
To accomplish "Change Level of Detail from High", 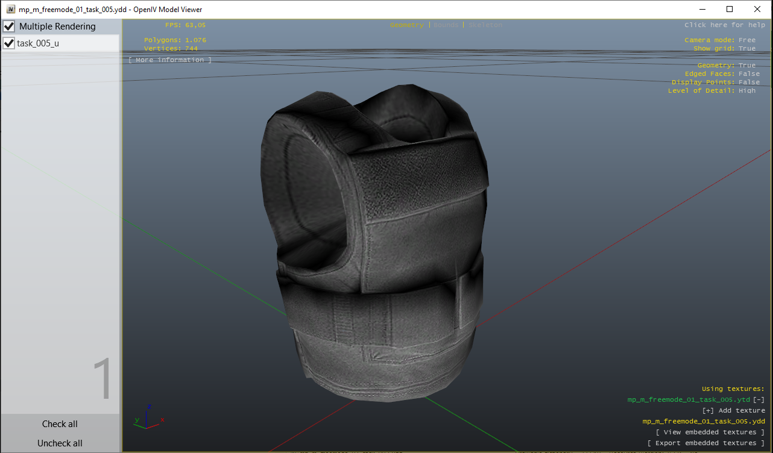I will click(746, 90).
